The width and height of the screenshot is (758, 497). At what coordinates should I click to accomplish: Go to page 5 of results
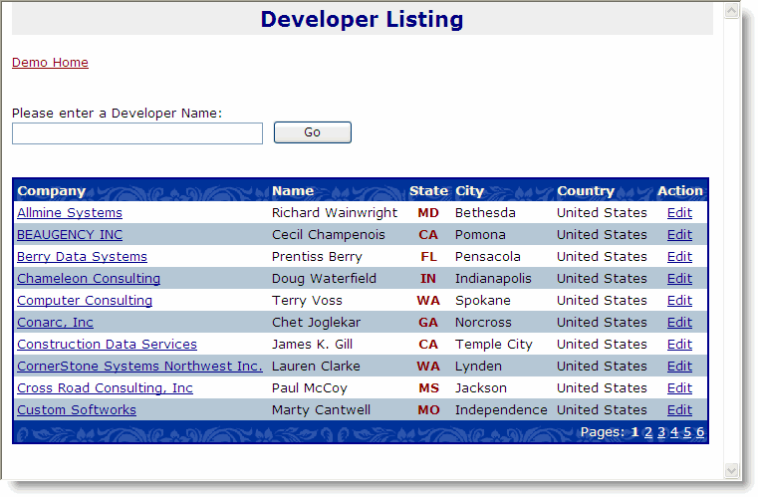[x=687, y=432]
